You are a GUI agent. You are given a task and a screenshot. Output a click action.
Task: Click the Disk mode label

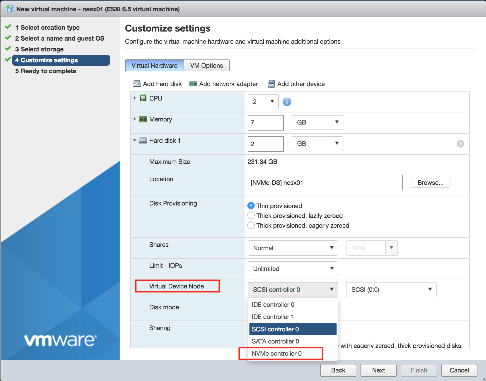[164, 307]
